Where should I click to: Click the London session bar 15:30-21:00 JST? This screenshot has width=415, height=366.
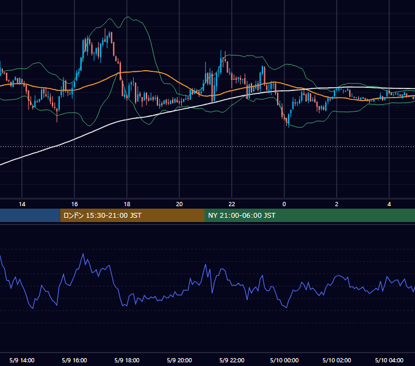point(132,215)
